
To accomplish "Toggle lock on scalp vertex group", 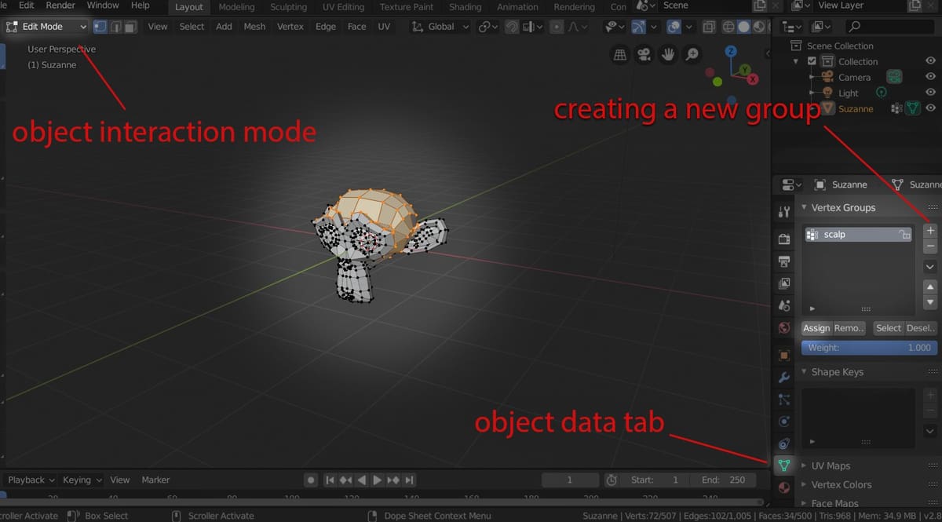I will tap(904, 235).
